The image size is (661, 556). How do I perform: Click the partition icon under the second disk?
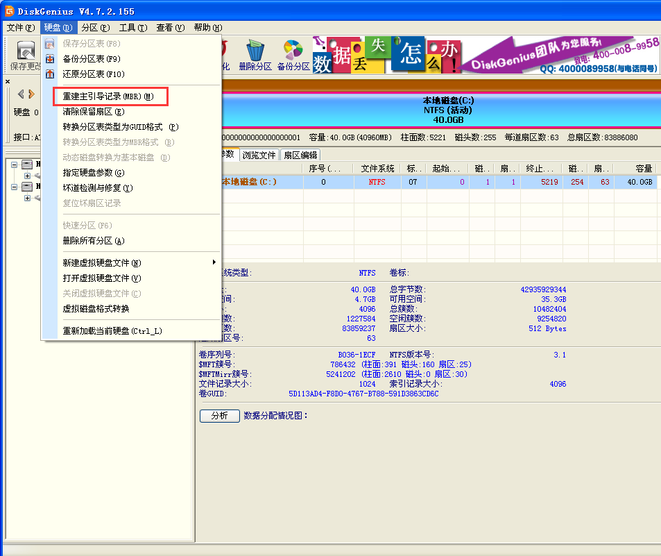38,199
